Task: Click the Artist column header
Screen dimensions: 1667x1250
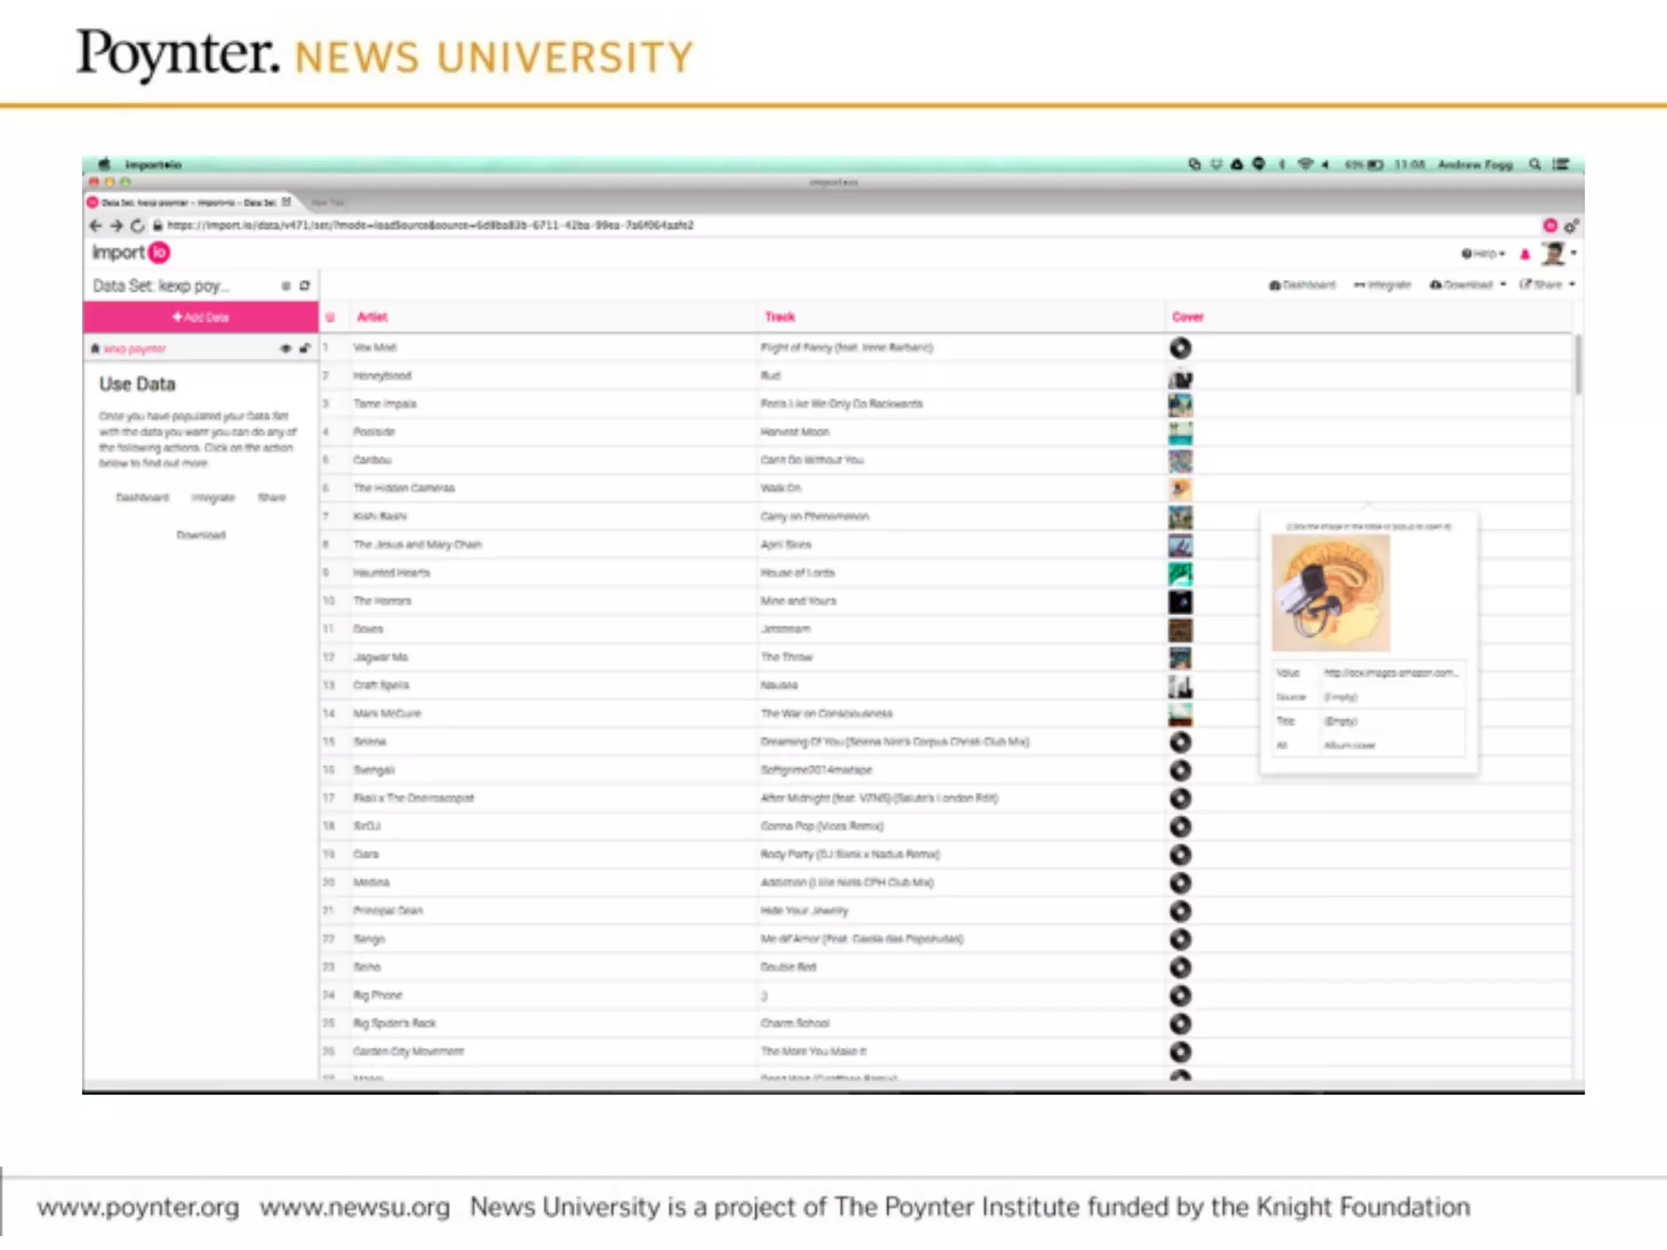Action: (372, 317)
